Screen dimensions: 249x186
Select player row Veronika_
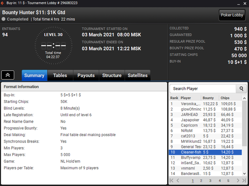tap(205, 104)
